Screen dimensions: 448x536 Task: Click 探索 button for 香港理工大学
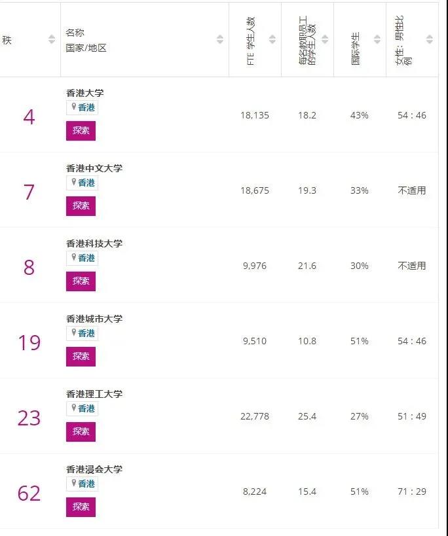pyautogui.click(x=81, y=431)
